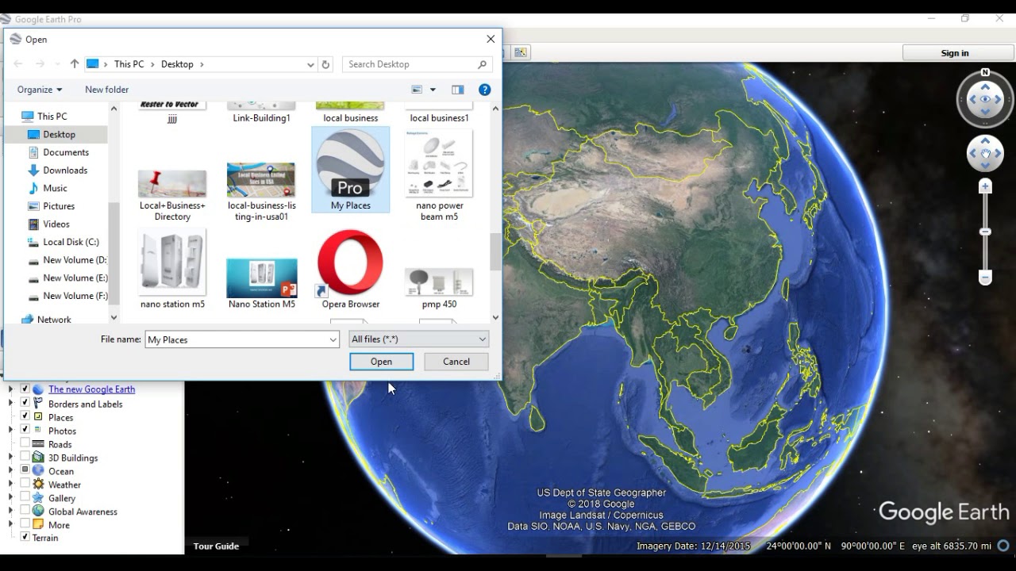The width and height of the screenshot is (1016, 571).
Task: Open the Organize dropdown menu
Action: coord(40,90)
